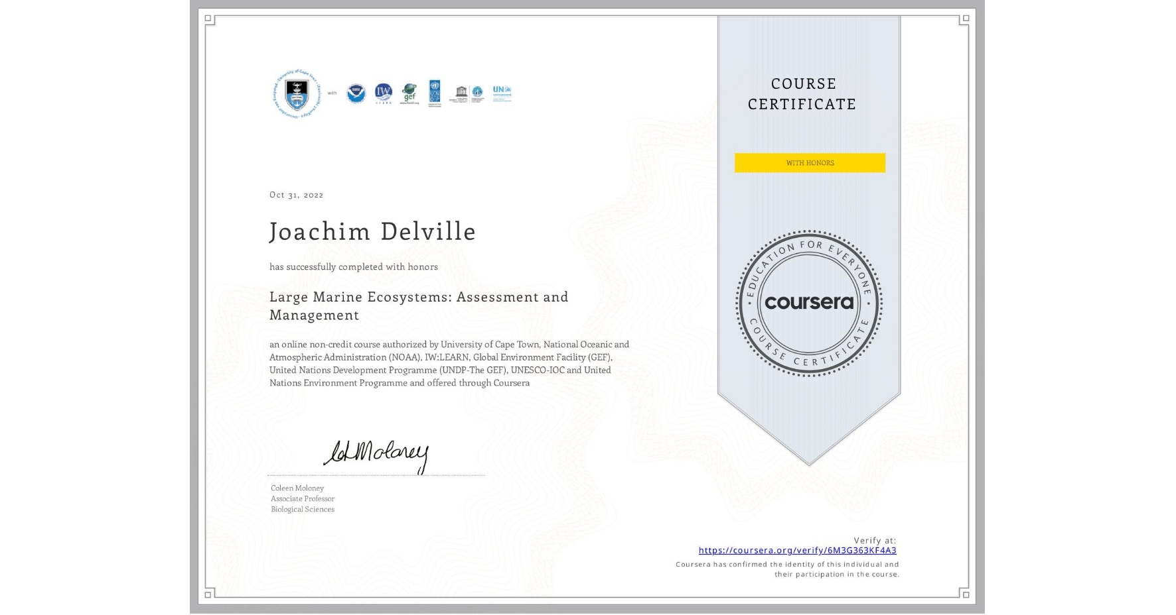The image size is (1176, 615).
Task: Click the Coursera circular certificate seal
Action: (809, 304)
